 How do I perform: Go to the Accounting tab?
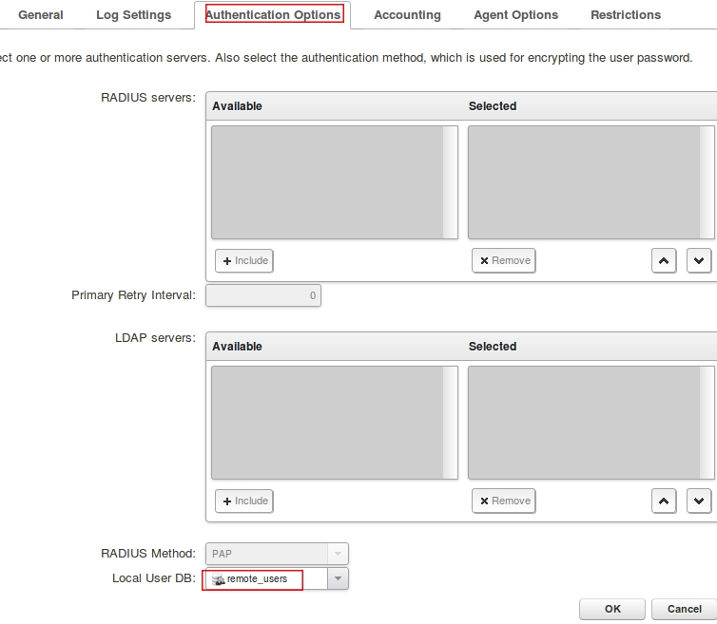(x=407, y=15)
